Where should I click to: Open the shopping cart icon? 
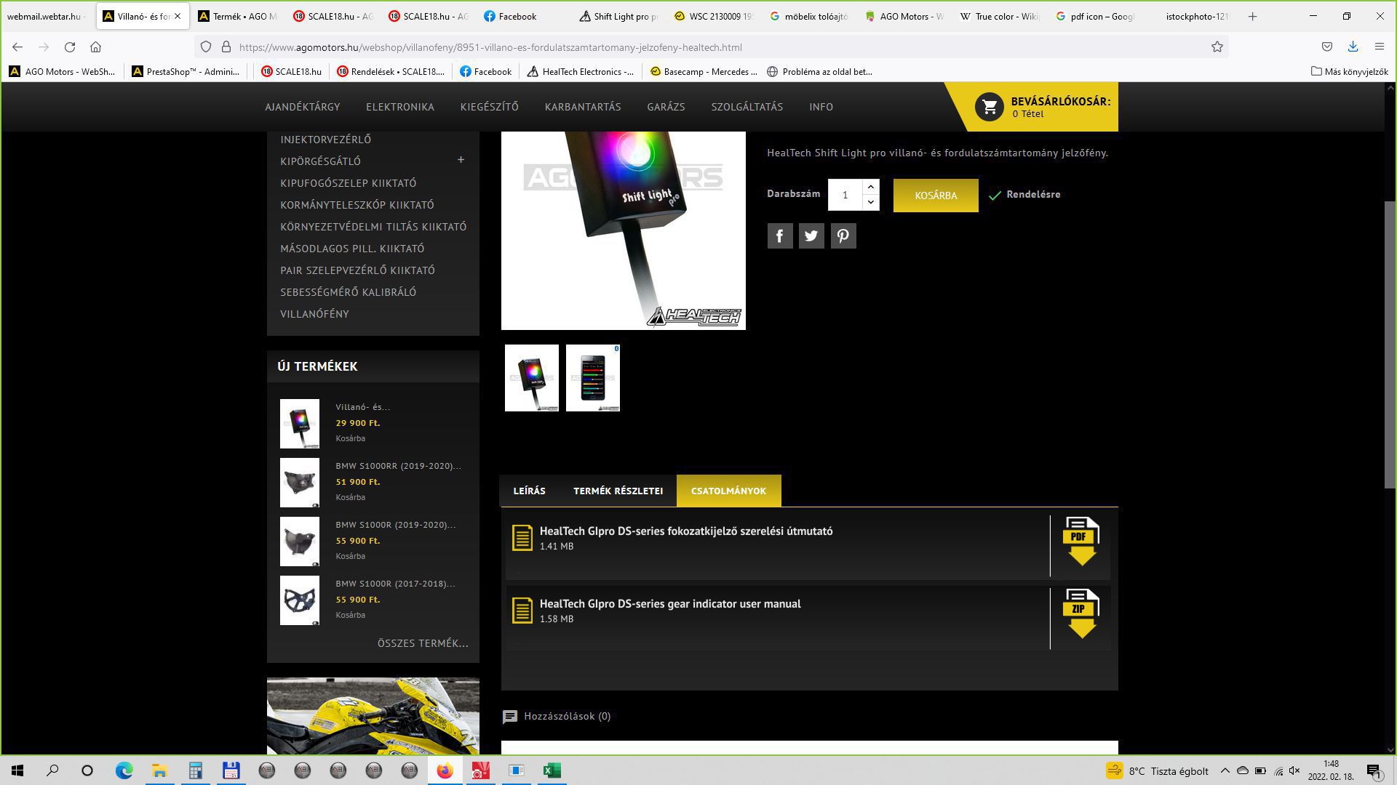coord(989,107)
